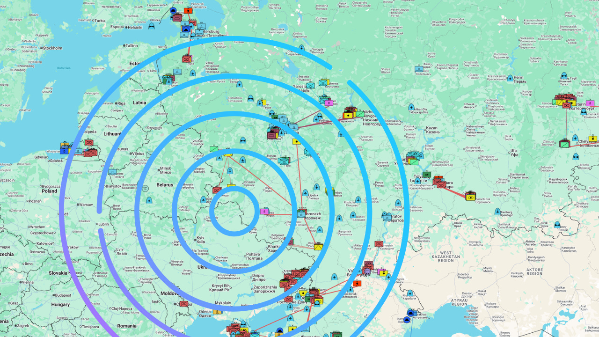Select the orange marker at Odesa
The image size is (599, 337).
[217, 311]
